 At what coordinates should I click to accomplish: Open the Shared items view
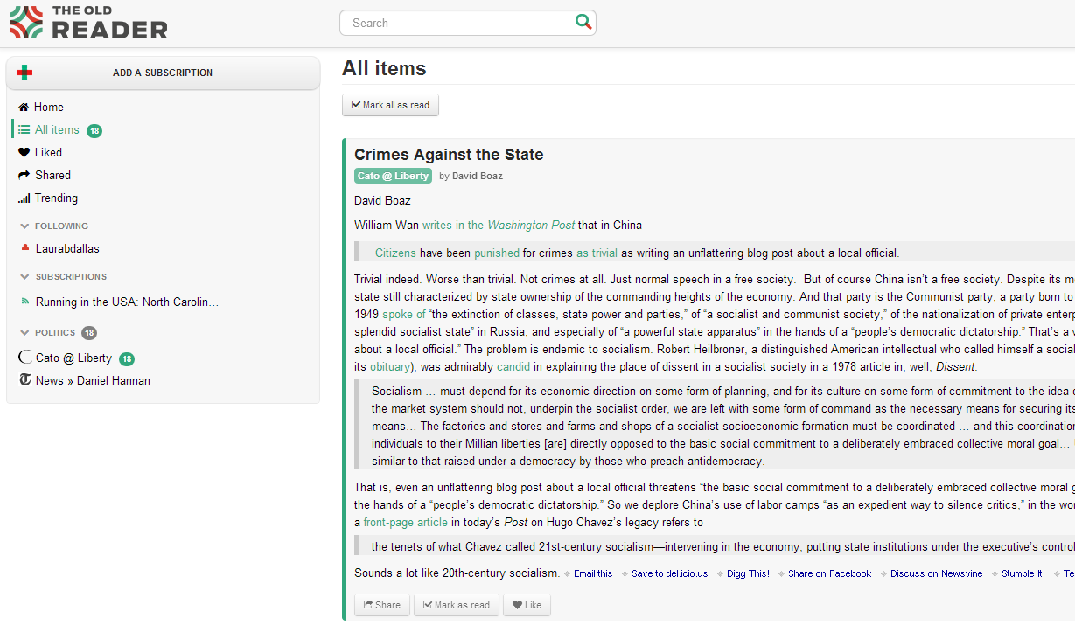tap(52, 176)
